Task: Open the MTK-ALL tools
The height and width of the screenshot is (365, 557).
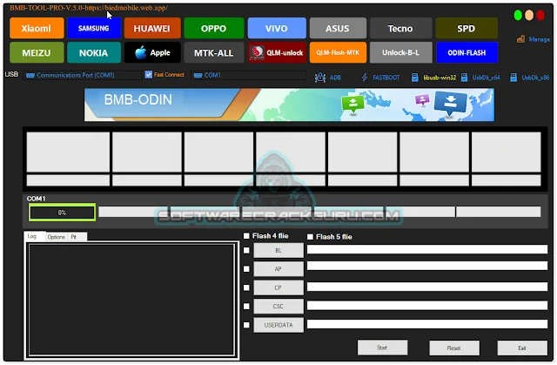Action: (213, 52)
